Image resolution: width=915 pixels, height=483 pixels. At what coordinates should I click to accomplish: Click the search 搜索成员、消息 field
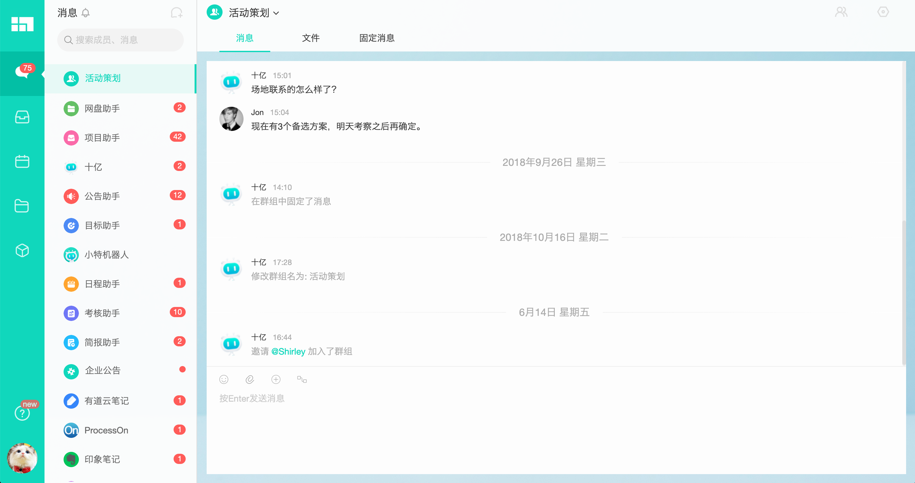click(120, 40)
